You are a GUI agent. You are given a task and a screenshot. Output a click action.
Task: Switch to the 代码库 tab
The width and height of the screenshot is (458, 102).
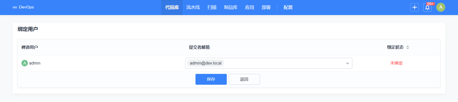point(172,7)
